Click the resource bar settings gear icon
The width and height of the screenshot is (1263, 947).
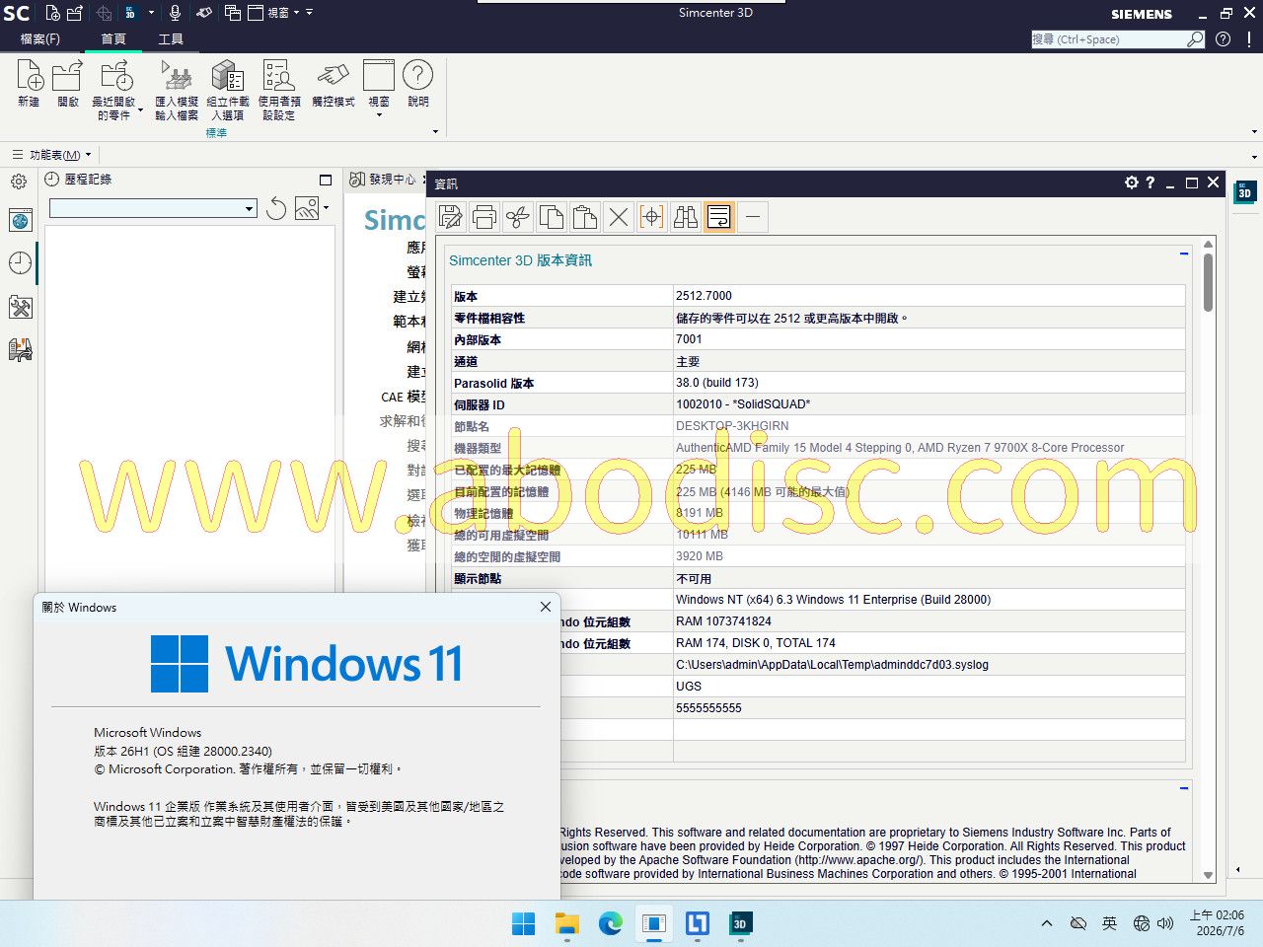click(19, 182)
